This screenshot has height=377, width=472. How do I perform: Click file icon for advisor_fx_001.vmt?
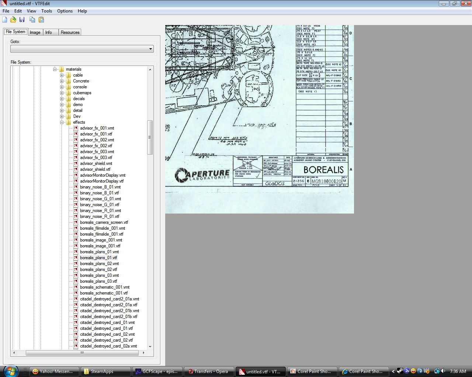(x=76, y=128)
